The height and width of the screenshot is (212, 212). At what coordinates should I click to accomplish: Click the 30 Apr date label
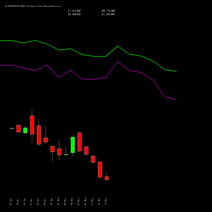click(52, 202)
